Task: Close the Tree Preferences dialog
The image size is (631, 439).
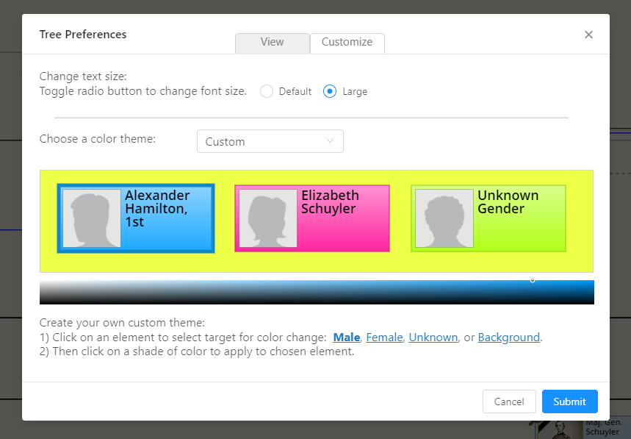Action: pyautogui.click(x=588, y=35)
